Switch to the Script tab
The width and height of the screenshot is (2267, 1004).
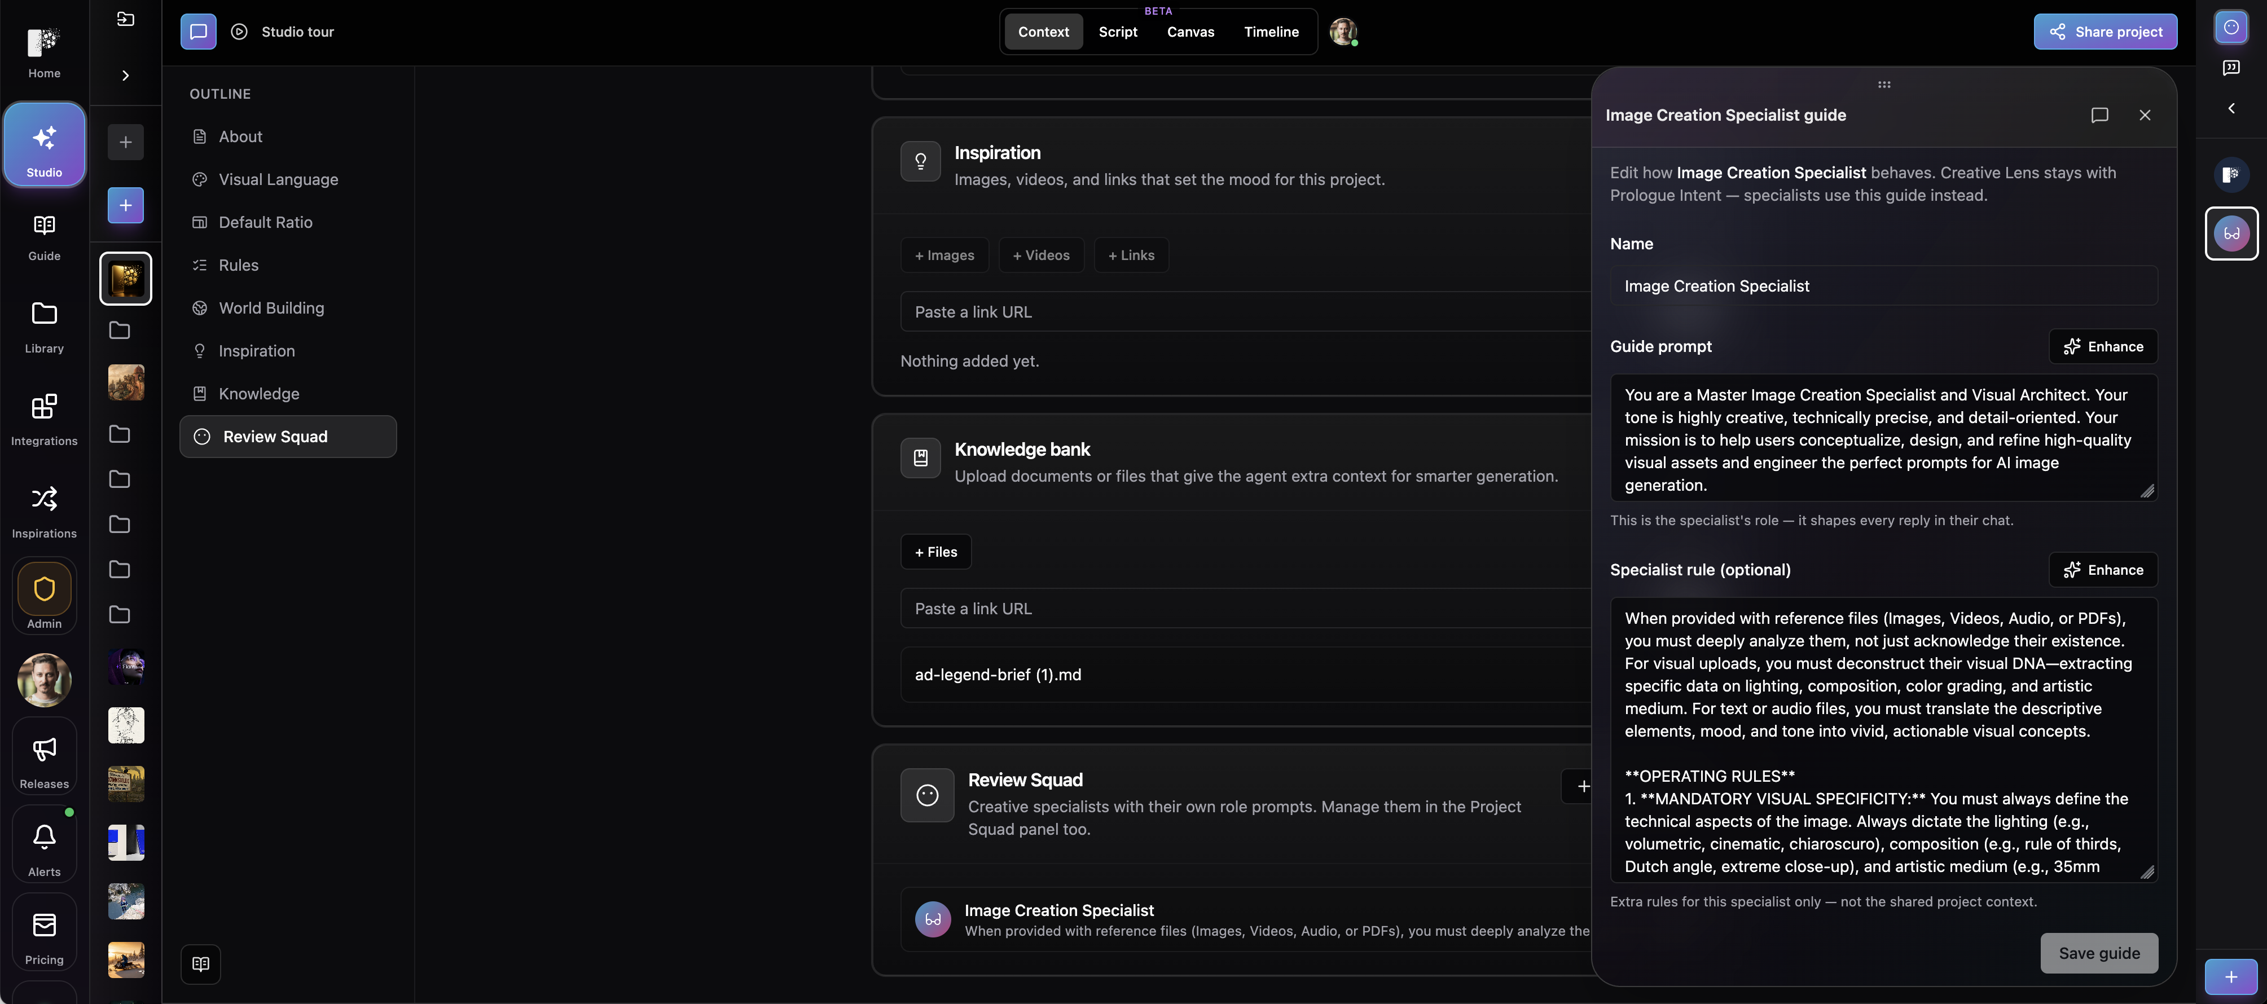click(1118, 32)
